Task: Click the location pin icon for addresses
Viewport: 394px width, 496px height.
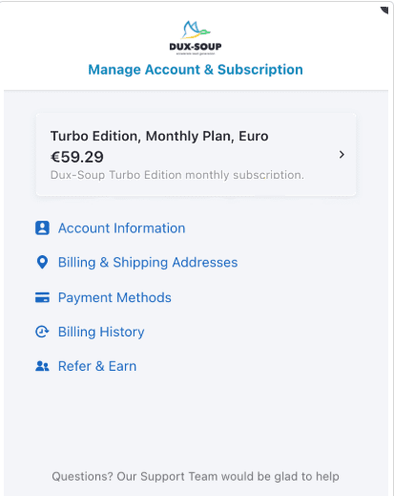Action: (42, 262)
